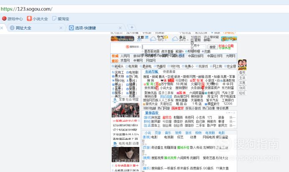Click the colorful promo banner beside weather
This screenshot has width=289, height=172.
(x=229, y=39)
